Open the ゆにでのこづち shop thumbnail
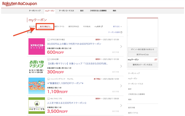This screenshot has height=116, width=185. click(37, 106)
